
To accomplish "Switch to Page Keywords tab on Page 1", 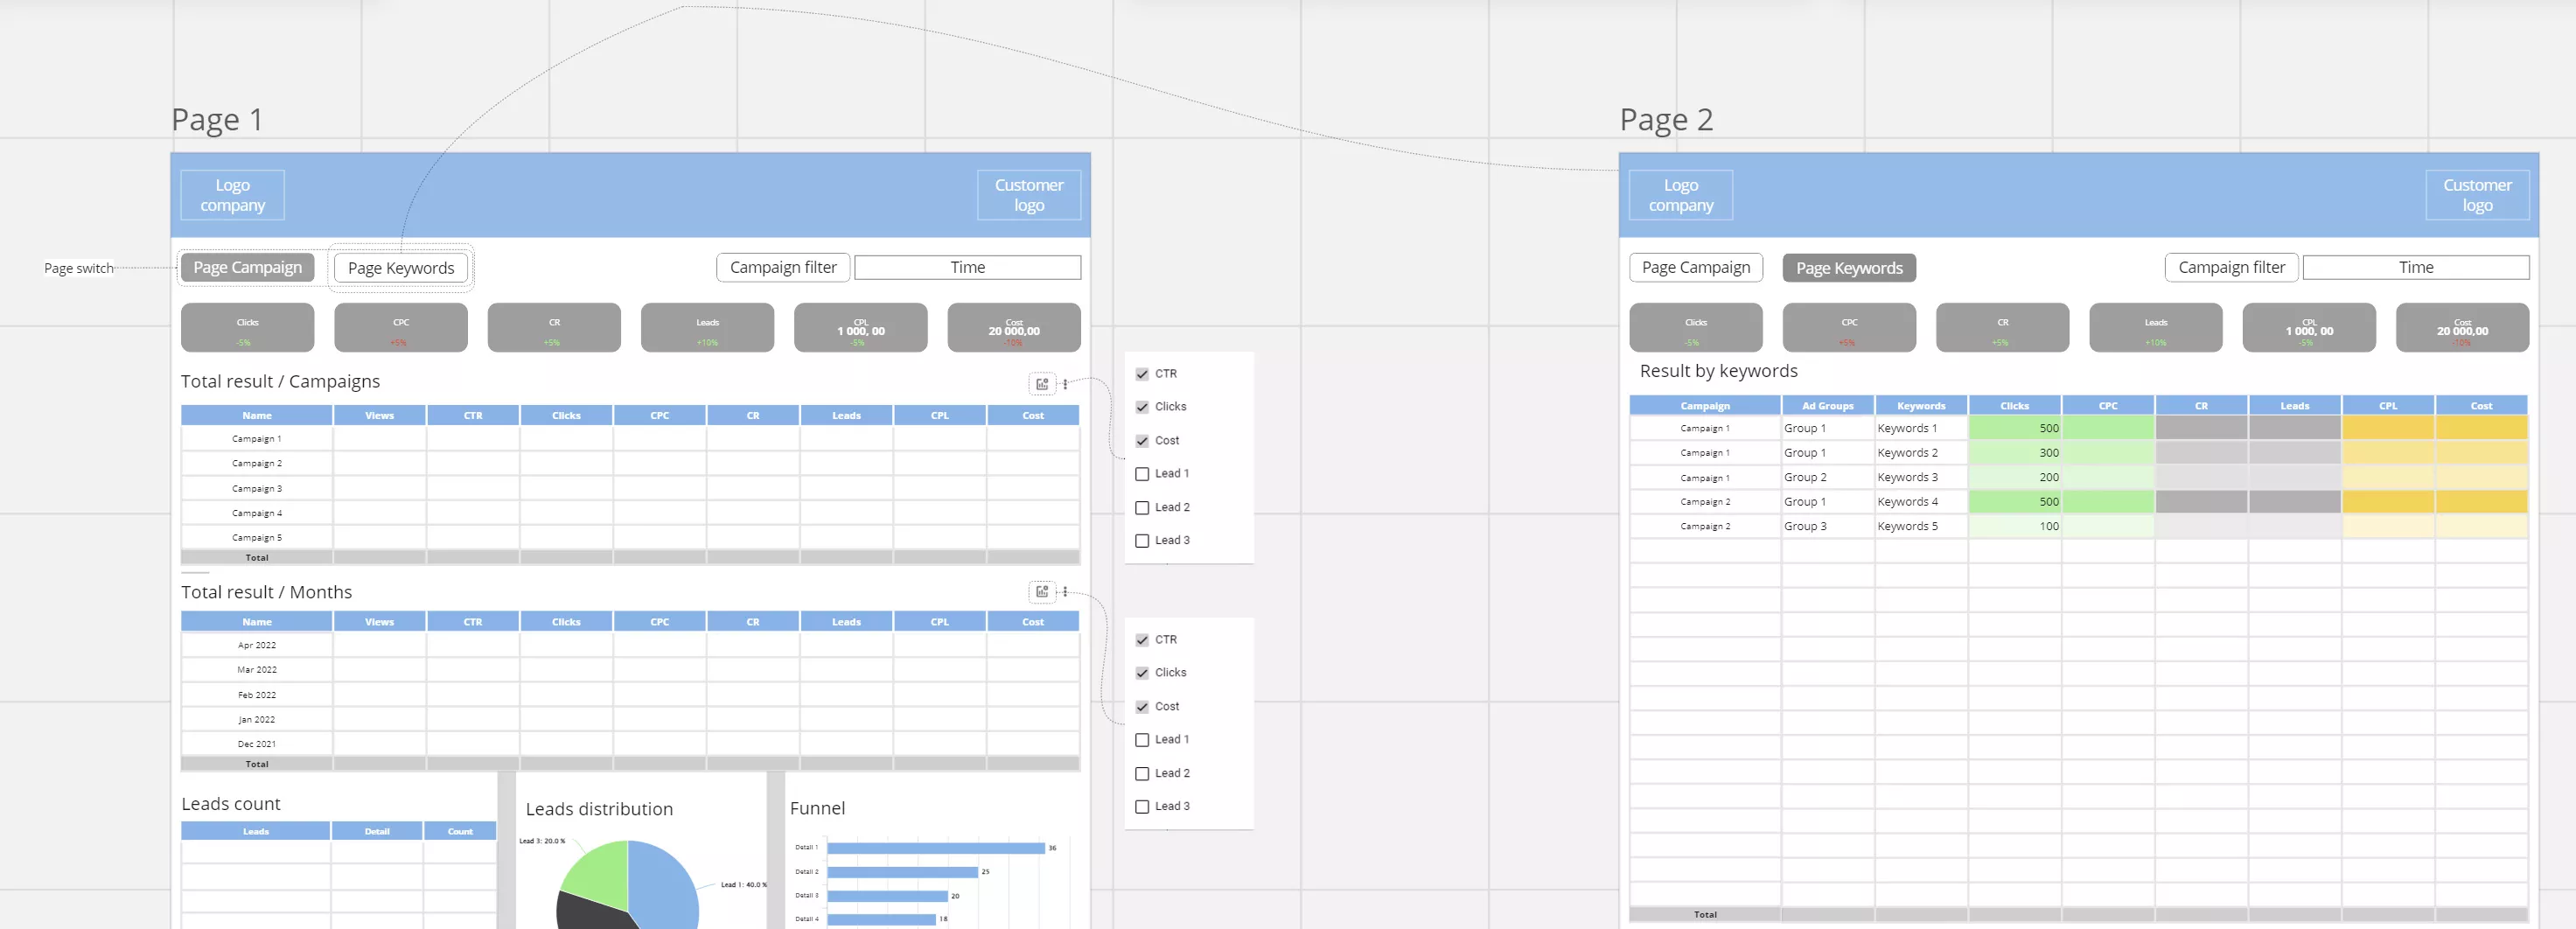I will (401, 268).
